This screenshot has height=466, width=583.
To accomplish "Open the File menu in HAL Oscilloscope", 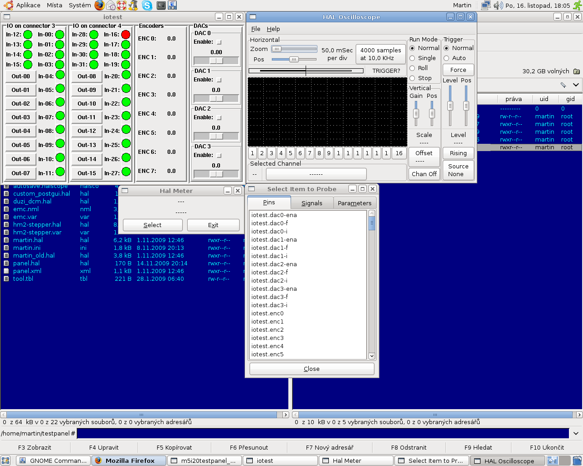I will point(256,29).
